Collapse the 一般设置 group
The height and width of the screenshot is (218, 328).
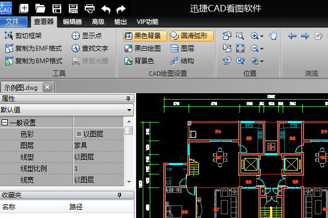4,123
